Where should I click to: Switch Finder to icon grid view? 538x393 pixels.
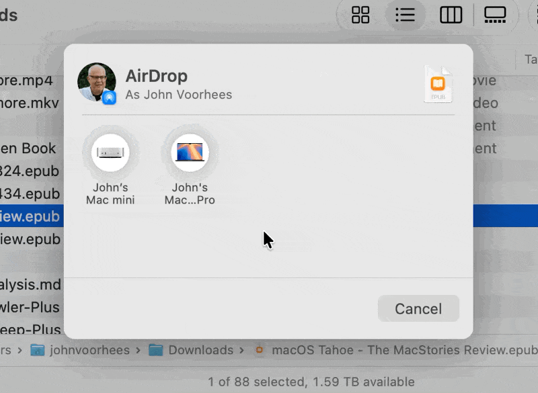pos(360,15)
